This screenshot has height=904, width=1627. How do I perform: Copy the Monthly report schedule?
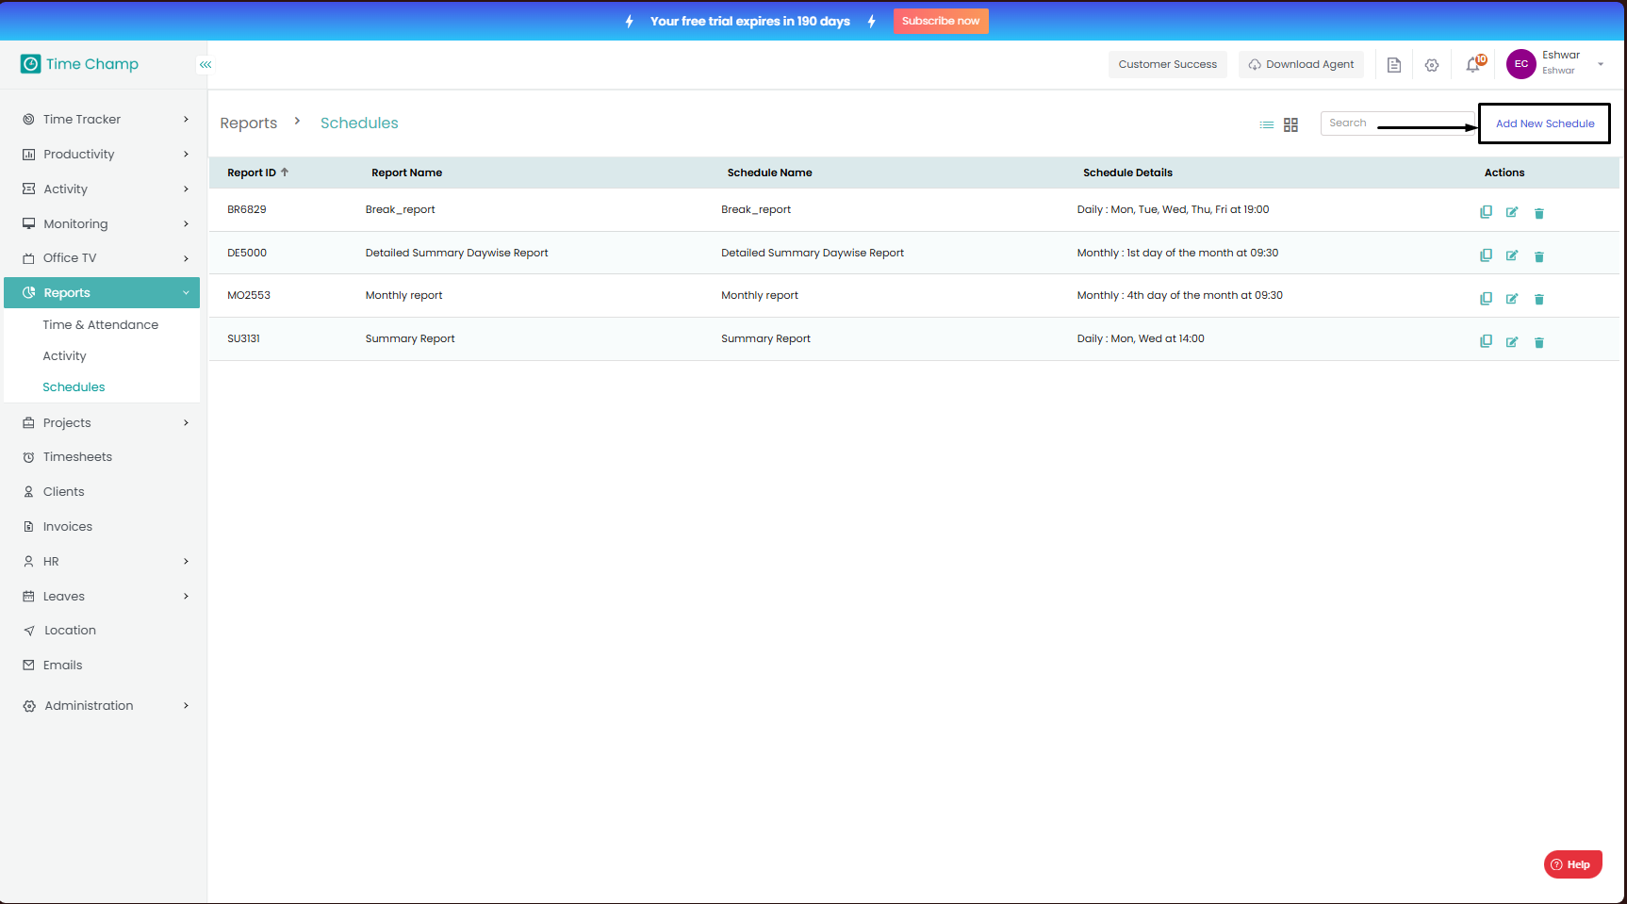click(1486, 299)
